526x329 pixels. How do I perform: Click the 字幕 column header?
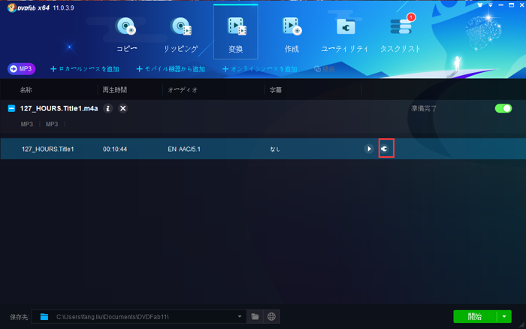coord(276,90)
